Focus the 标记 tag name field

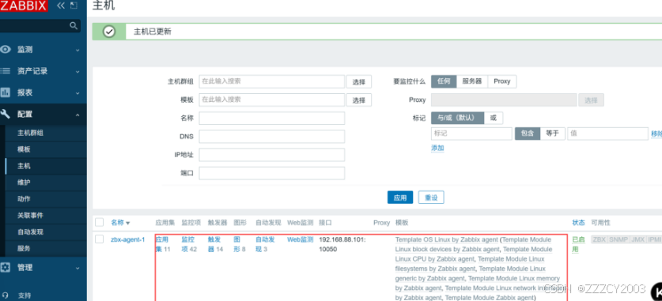(x=471, y=134)
